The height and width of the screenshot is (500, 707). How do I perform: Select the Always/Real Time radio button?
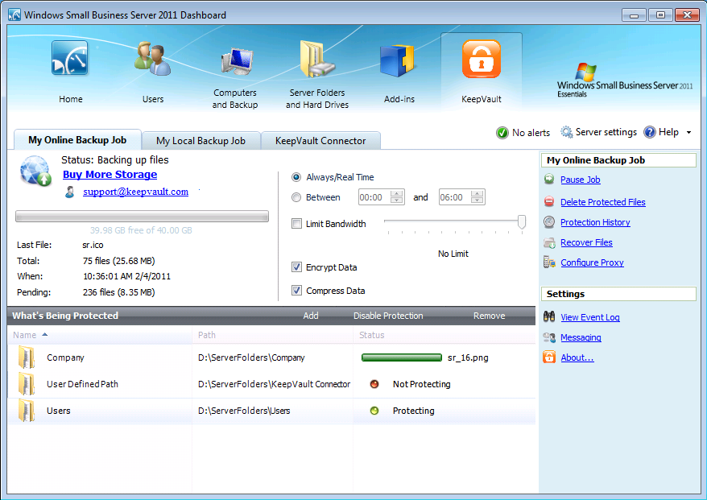(x=296, y=177)
